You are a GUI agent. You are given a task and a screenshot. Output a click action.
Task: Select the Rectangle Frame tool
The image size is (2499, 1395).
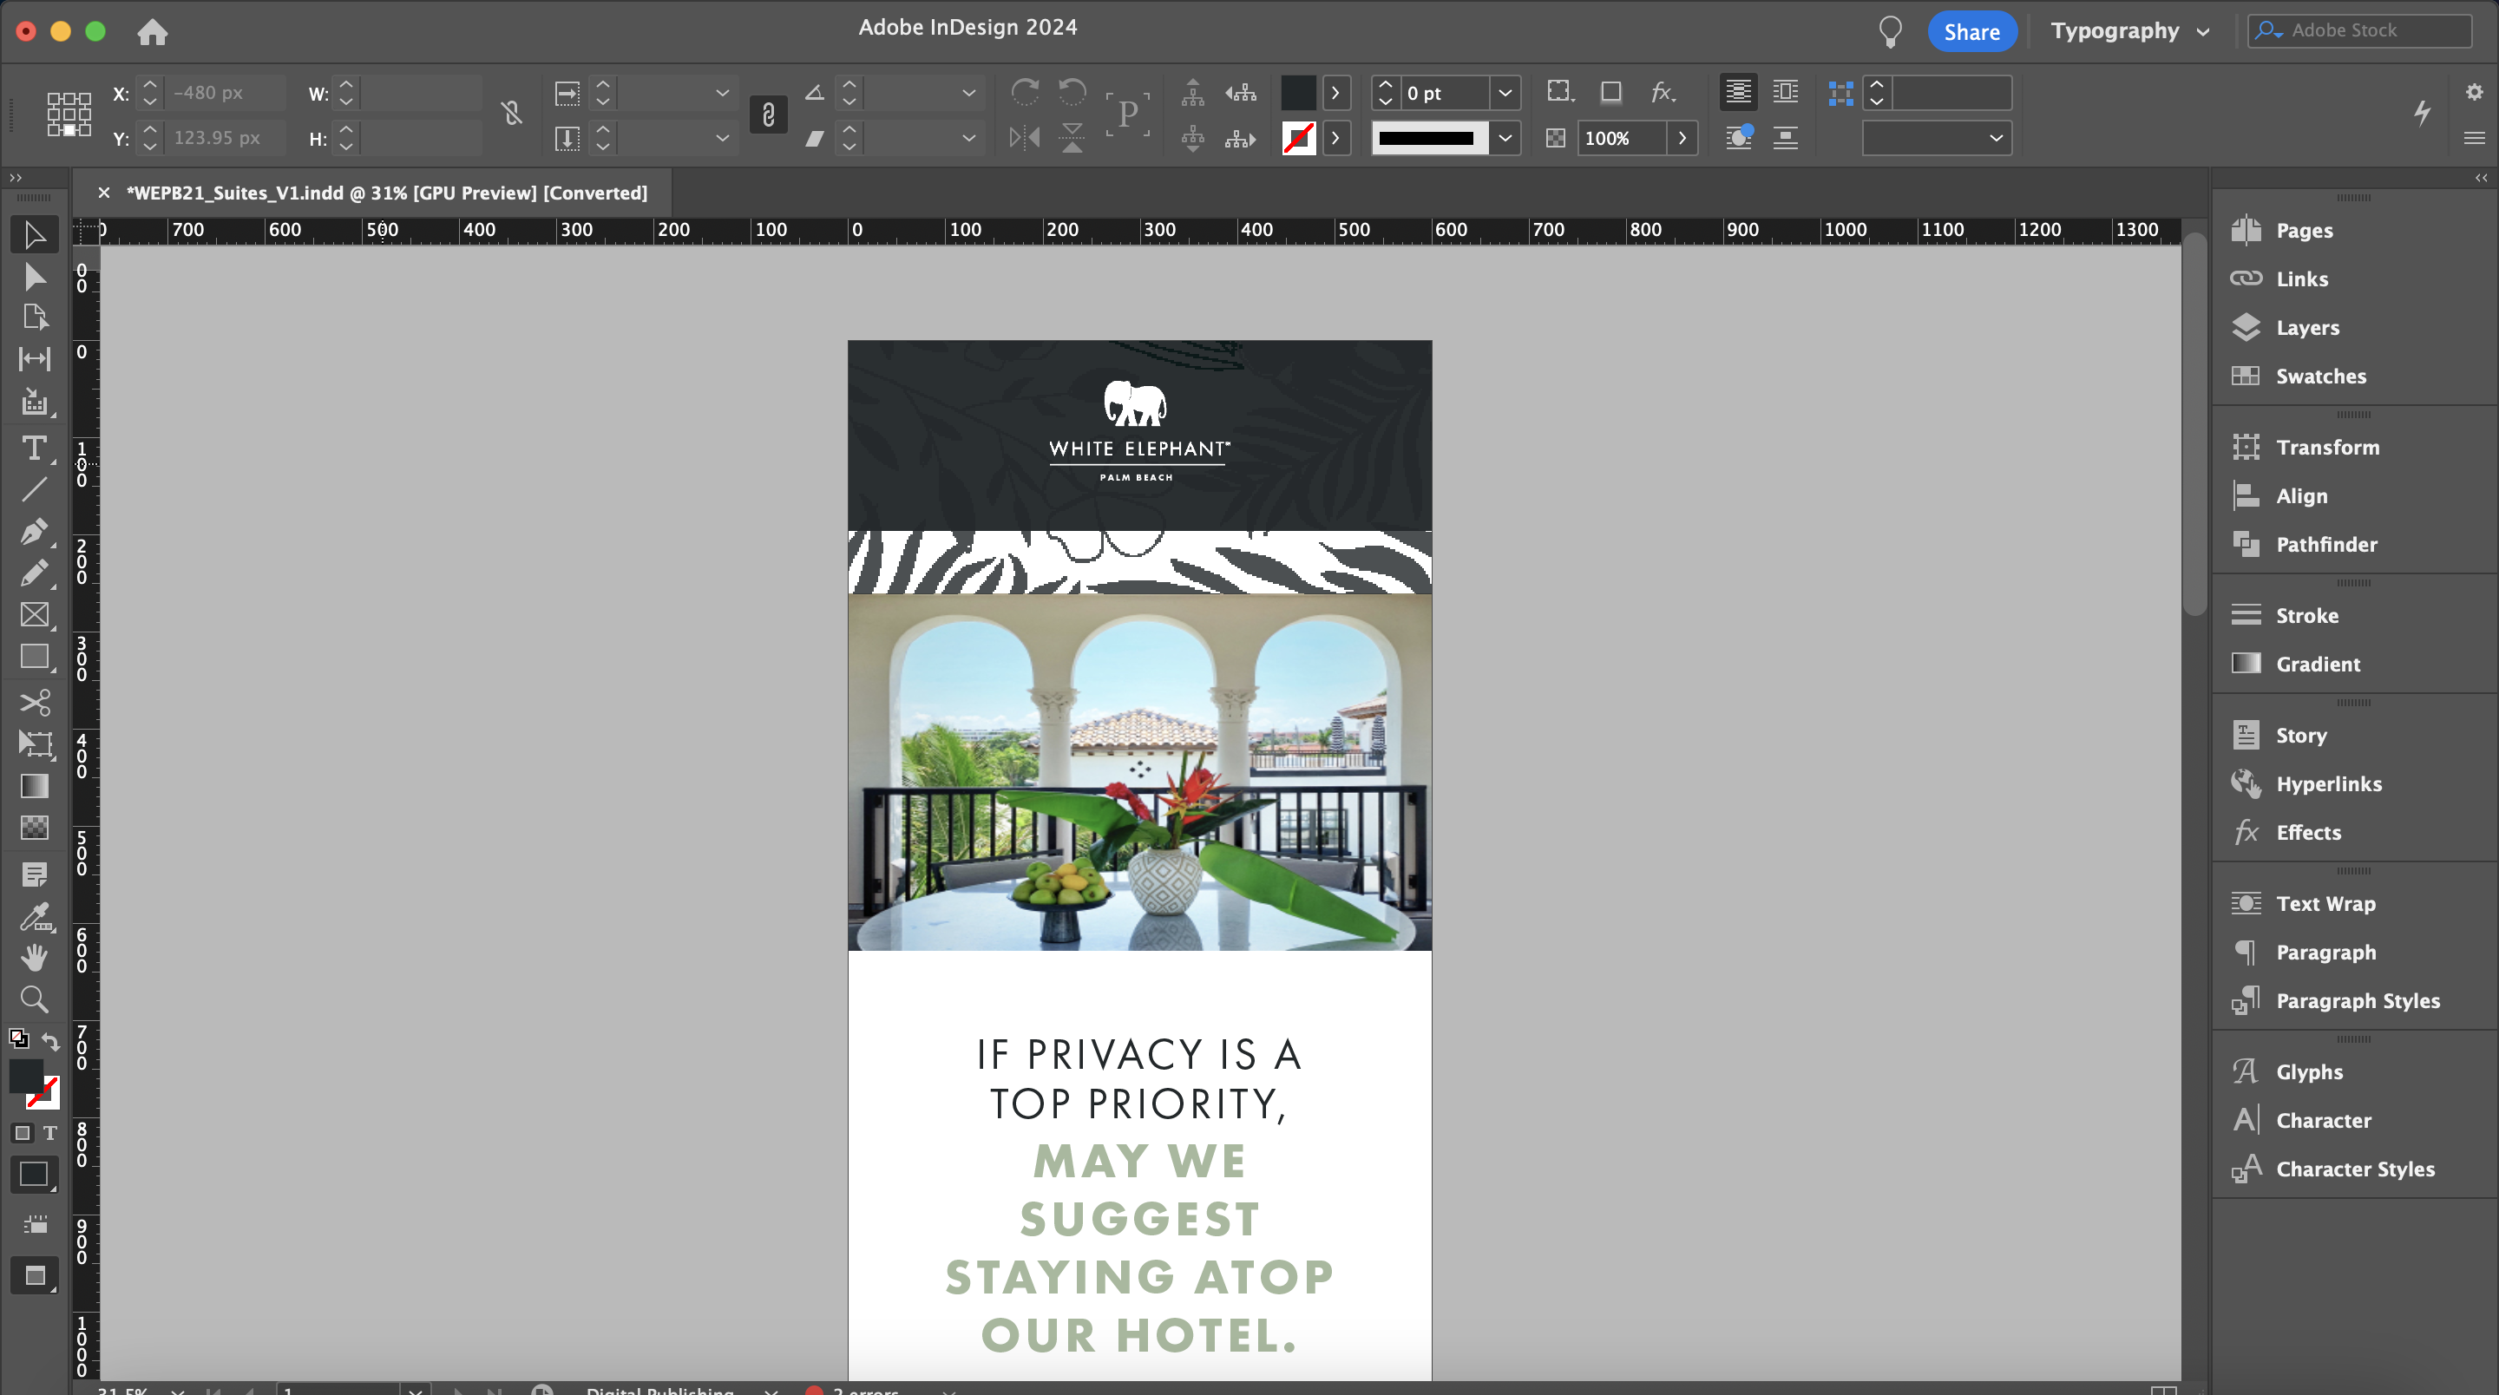(x=34, y=615)
